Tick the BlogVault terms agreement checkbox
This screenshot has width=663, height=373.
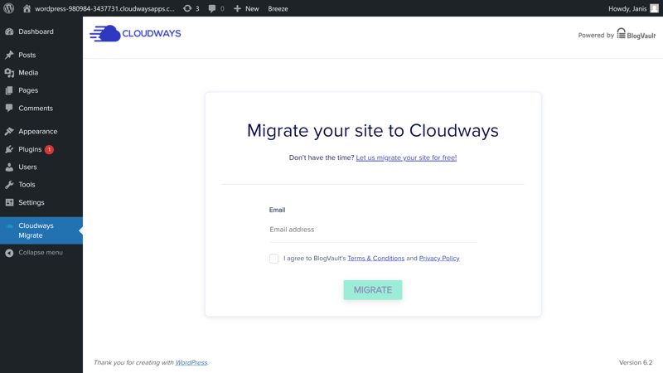click(273, 259)
